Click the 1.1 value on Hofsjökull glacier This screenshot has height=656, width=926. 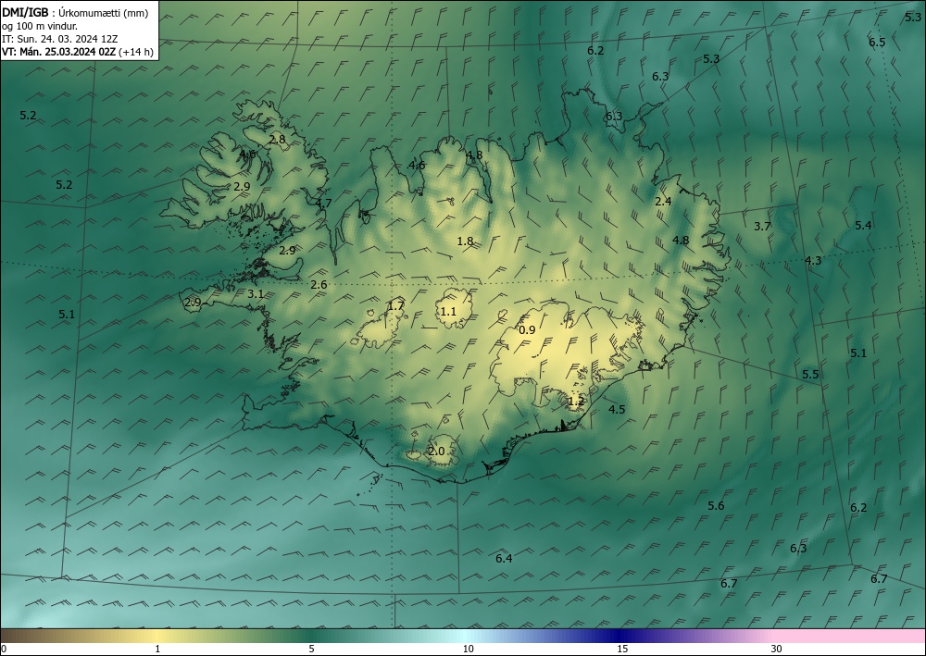point(448,311)
